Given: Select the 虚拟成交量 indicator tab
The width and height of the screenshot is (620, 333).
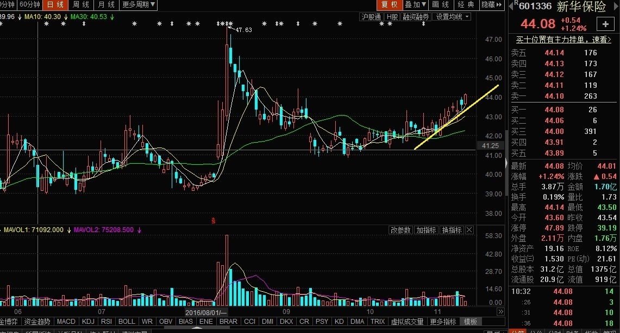Looking at the screenshot, I should [408, 322].
